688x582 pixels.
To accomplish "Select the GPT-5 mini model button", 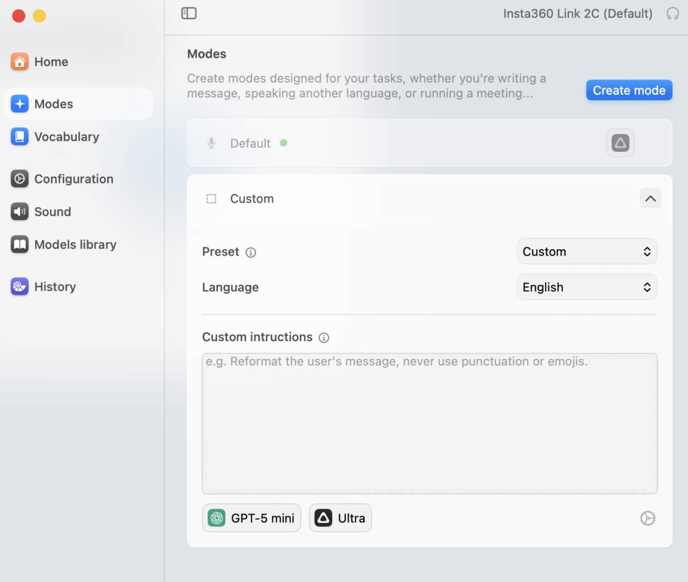I will click(x=252, y=518).
